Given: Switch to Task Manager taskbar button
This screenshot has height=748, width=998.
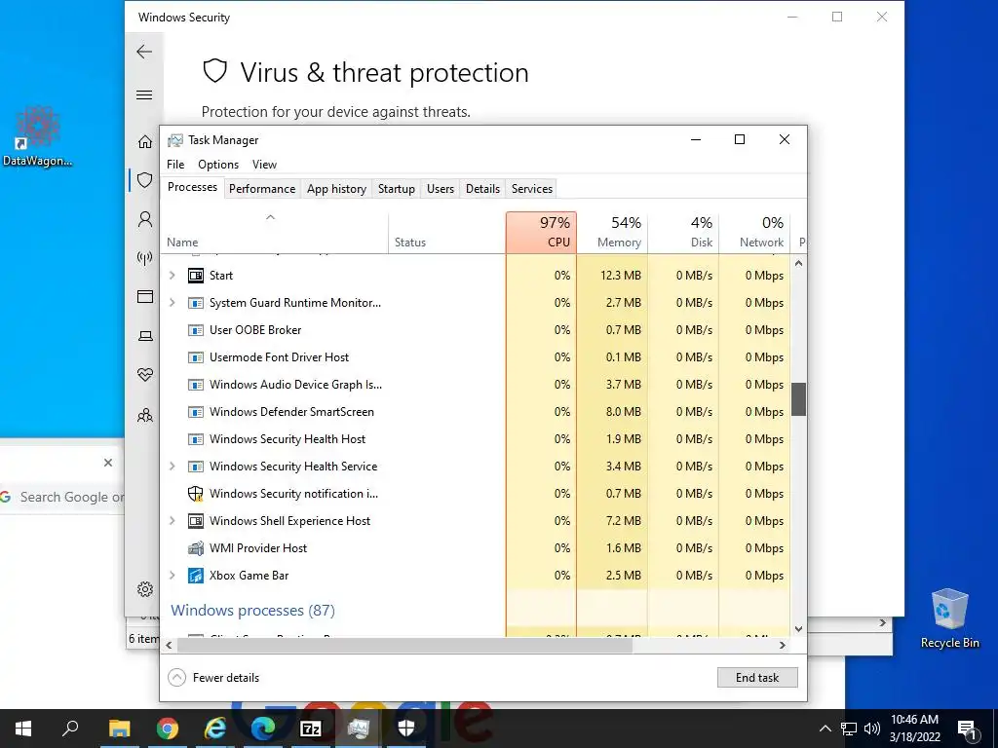Looking at the screenshot, I should [359, 729].
